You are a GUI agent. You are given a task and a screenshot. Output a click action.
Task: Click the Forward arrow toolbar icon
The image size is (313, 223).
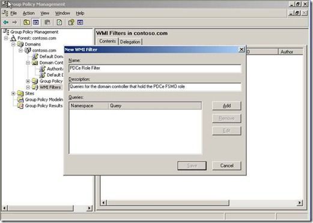[14, 22]
